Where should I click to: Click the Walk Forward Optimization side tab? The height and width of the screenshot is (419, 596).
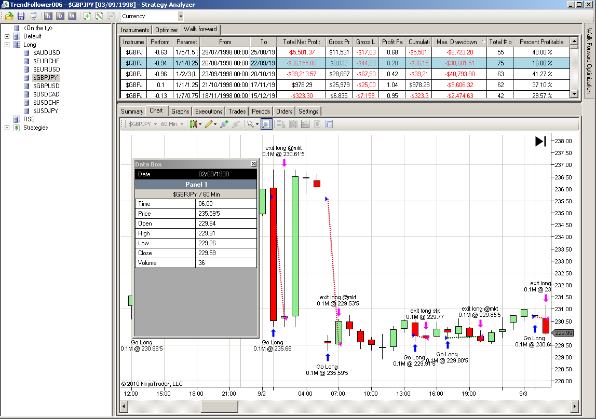click(589, 61)
